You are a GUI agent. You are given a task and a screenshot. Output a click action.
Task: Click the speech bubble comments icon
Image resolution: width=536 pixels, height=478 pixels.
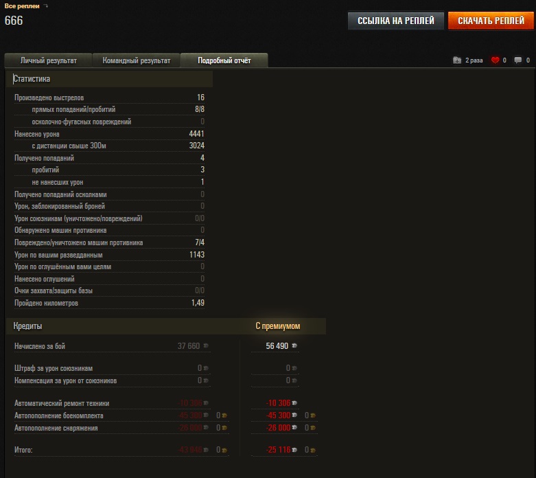click(518, 60)
